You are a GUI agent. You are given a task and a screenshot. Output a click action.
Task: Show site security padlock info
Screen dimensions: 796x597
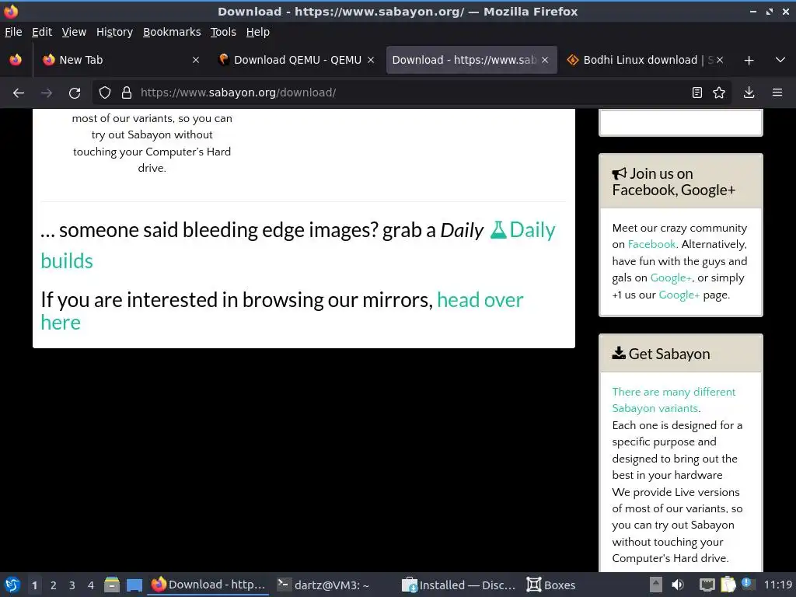click(x=127, y=93)
